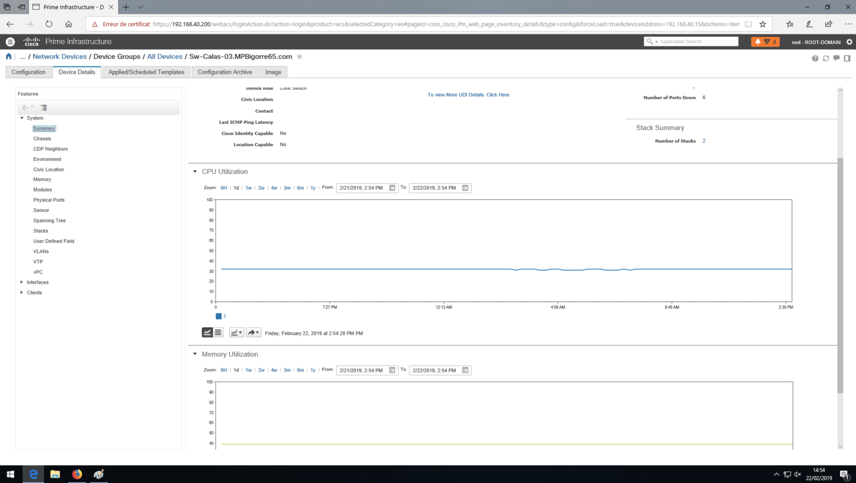Viewport: 856px width, 483px height.
Task: Open the alarm summary badge showing 4
Action: [x=765, y=42]
